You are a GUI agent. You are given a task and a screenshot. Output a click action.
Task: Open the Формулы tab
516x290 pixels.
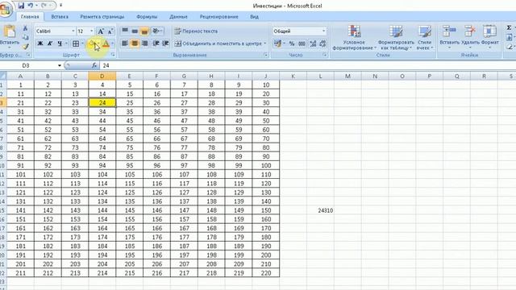147,16
